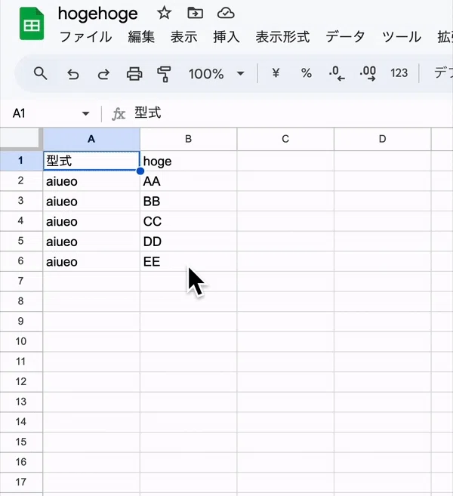The height and width of the screenshot is (496, 453).
Task: Check the cloud save status icon
Action: click(226, 14)
